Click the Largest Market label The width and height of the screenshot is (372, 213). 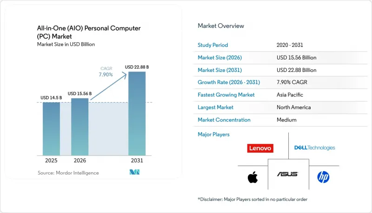(x=215, y=107)
